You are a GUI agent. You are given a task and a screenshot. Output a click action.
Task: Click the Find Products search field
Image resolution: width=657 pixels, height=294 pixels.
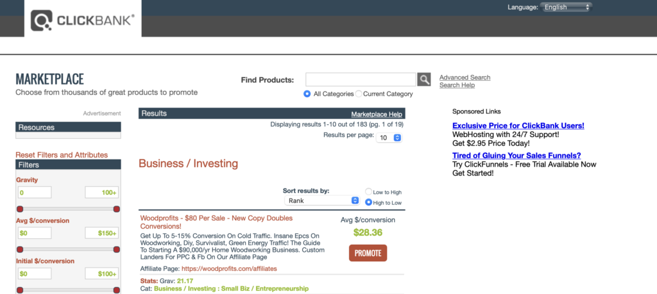(x=361, y=79)
